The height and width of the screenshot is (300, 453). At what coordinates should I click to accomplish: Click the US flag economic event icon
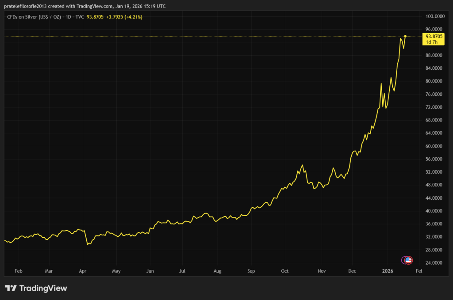point(408,260)
